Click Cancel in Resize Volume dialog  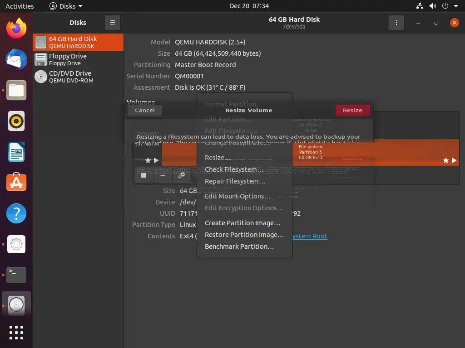pos(145,111)
